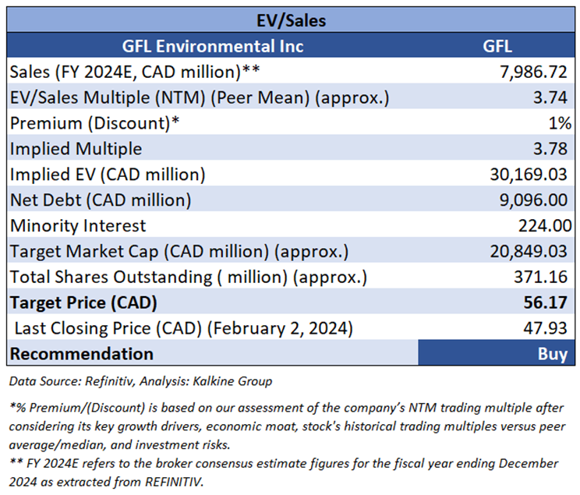Click the Target Price (CAD) label

pos(83,302)
